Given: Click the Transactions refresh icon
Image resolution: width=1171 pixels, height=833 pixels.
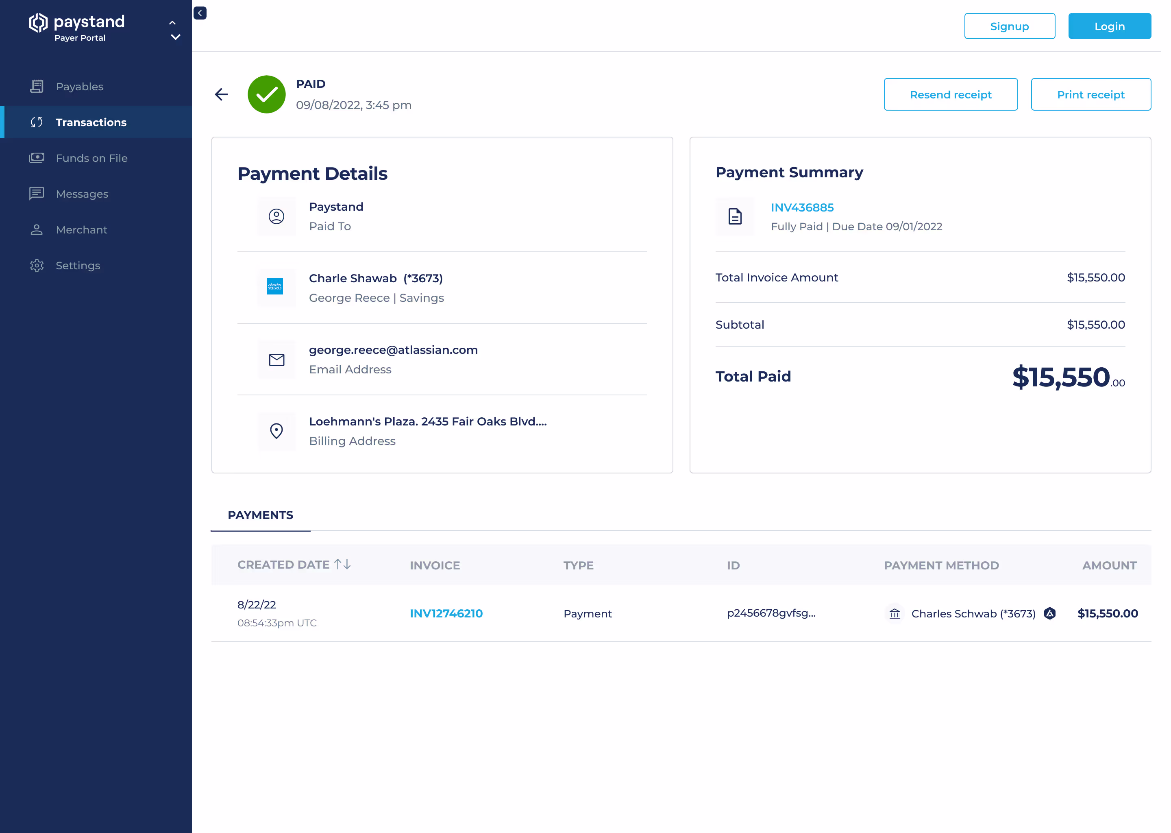Looking at the screenshot, I should [37, 122].
